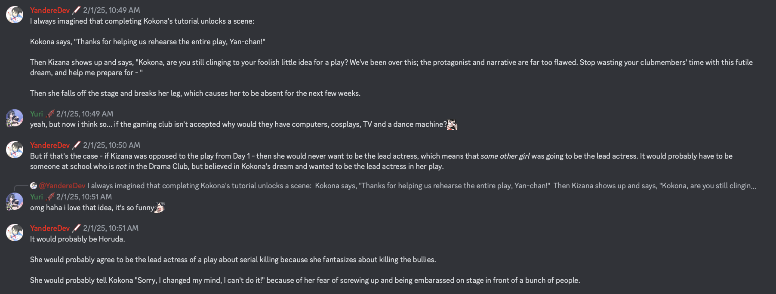Viewport: 776px width, 294px height.
Task: Click Yuri's role icon on the 10:49 AM message
Action: click(49, 114)
